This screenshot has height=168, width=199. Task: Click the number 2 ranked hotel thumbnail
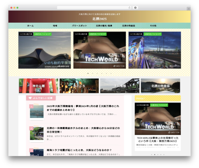(x=37, y=134)
